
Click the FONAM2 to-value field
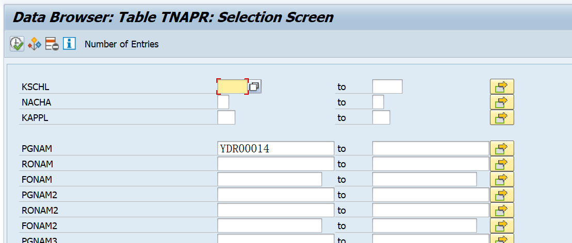pyautogui.click(x=425, y=225)
